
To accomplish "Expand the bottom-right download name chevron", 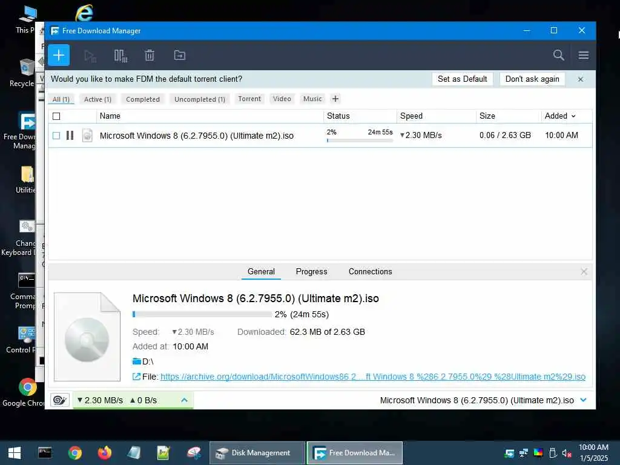I will pos(583,400).
